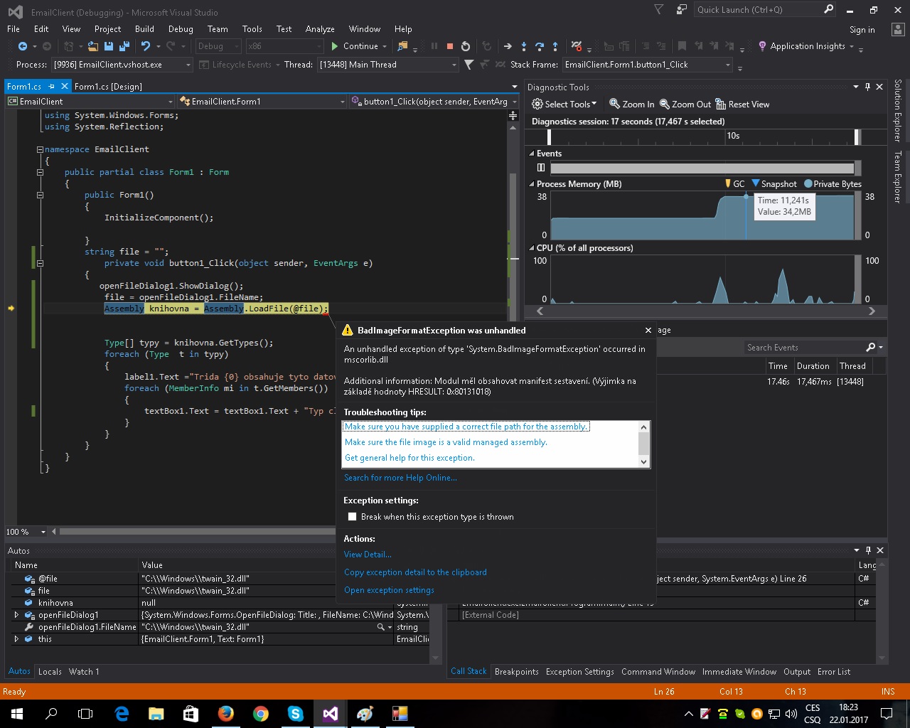
Task: Collapse the Process Memory (MB) graph section
Action: tap(531, 184)
